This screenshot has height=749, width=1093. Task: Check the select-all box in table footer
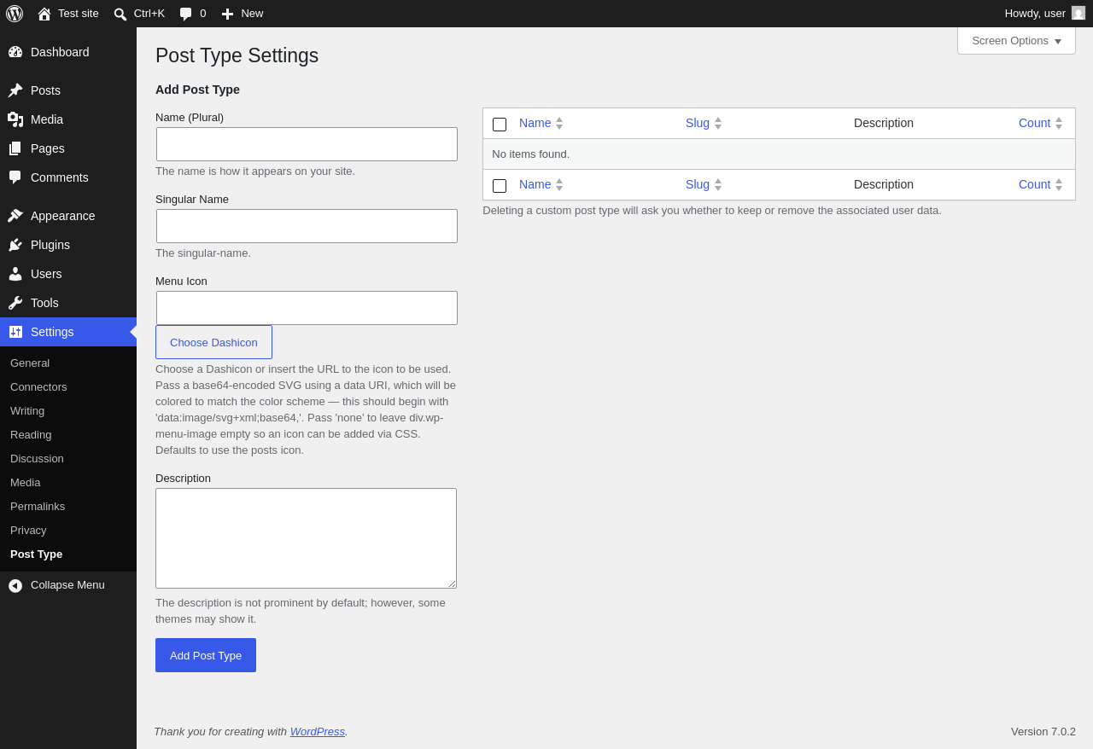pyautogui.click(x=500, y=186)
